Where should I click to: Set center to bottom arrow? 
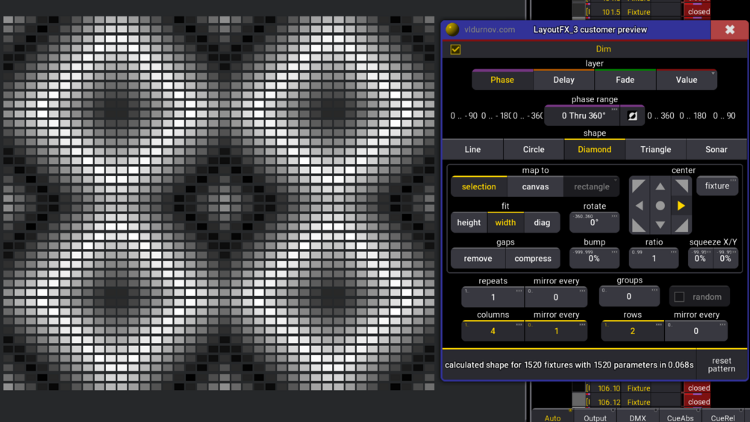click(x=660, y=224)
